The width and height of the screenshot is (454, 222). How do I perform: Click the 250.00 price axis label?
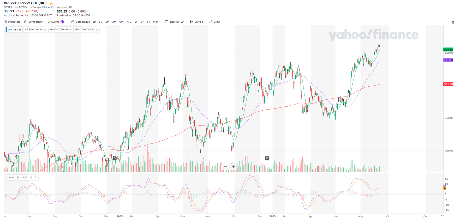click(449, 118)
